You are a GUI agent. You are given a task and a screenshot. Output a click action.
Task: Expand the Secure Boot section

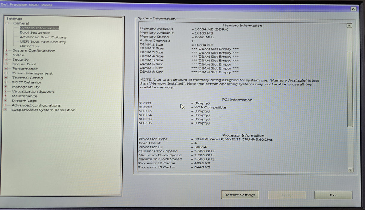point(7,64)
